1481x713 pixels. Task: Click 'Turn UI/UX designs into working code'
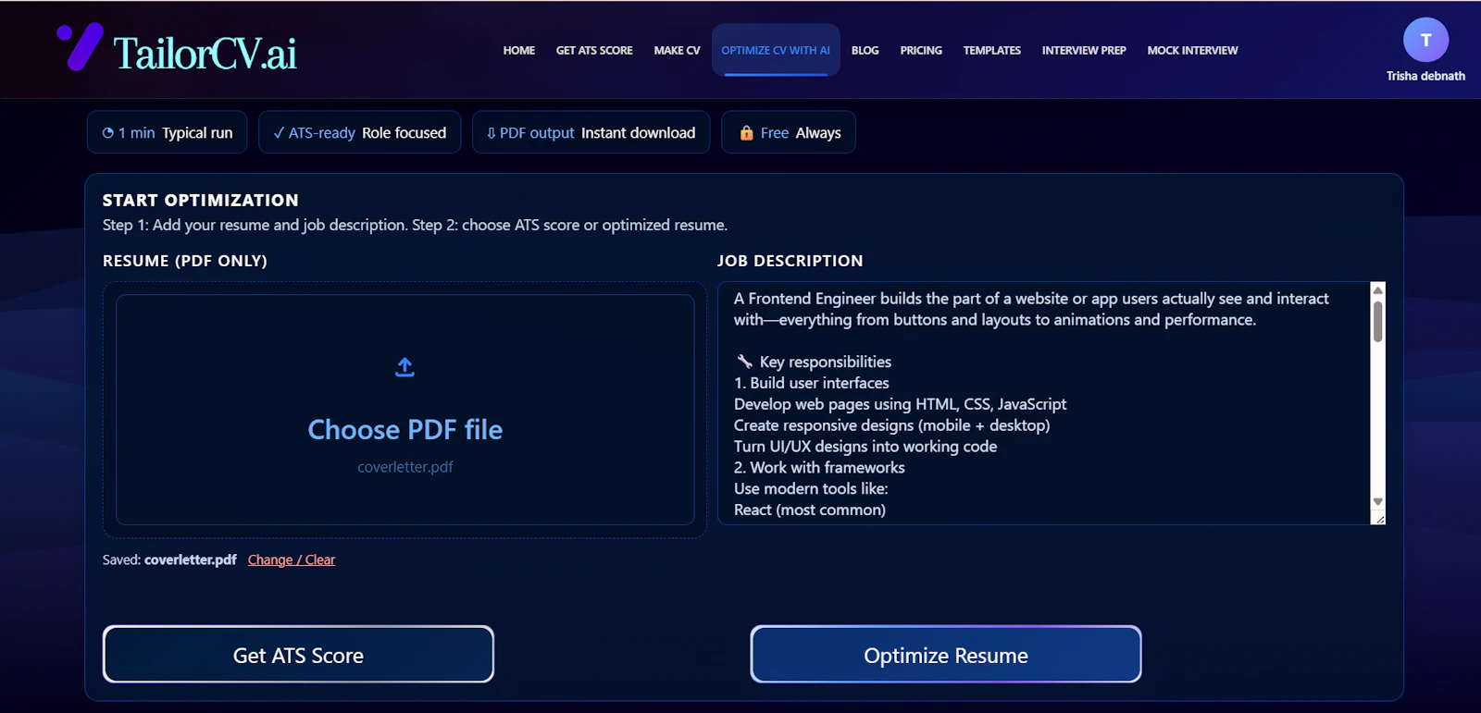click(865, 447)
